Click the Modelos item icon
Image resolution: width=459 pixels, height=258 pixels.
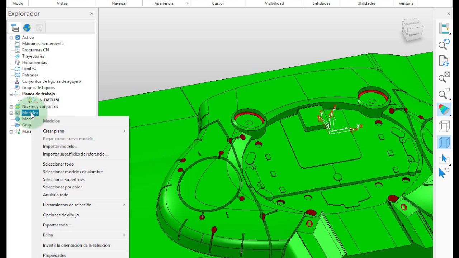tap(18, 113)
